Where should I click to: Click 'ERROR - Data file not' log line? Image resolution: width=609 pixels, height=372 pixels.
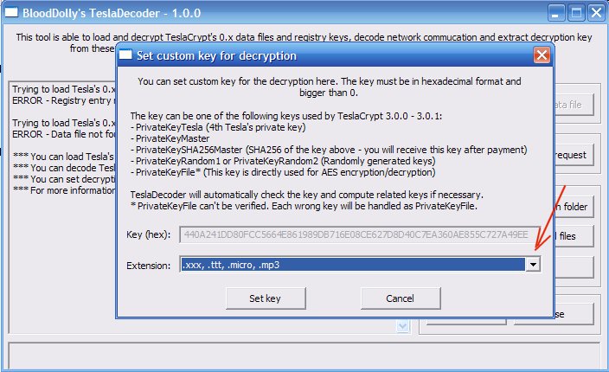pos(64,134)
